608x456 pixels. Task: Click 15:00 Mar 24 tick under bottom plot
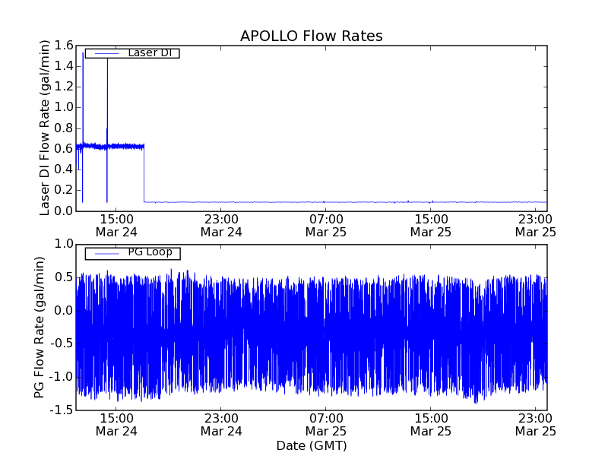[x=116, y=424]
